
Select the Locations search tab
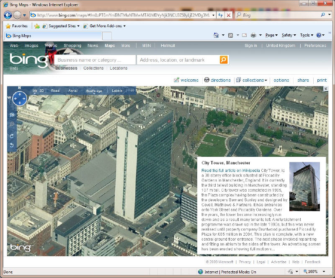[x=119, y=68]
